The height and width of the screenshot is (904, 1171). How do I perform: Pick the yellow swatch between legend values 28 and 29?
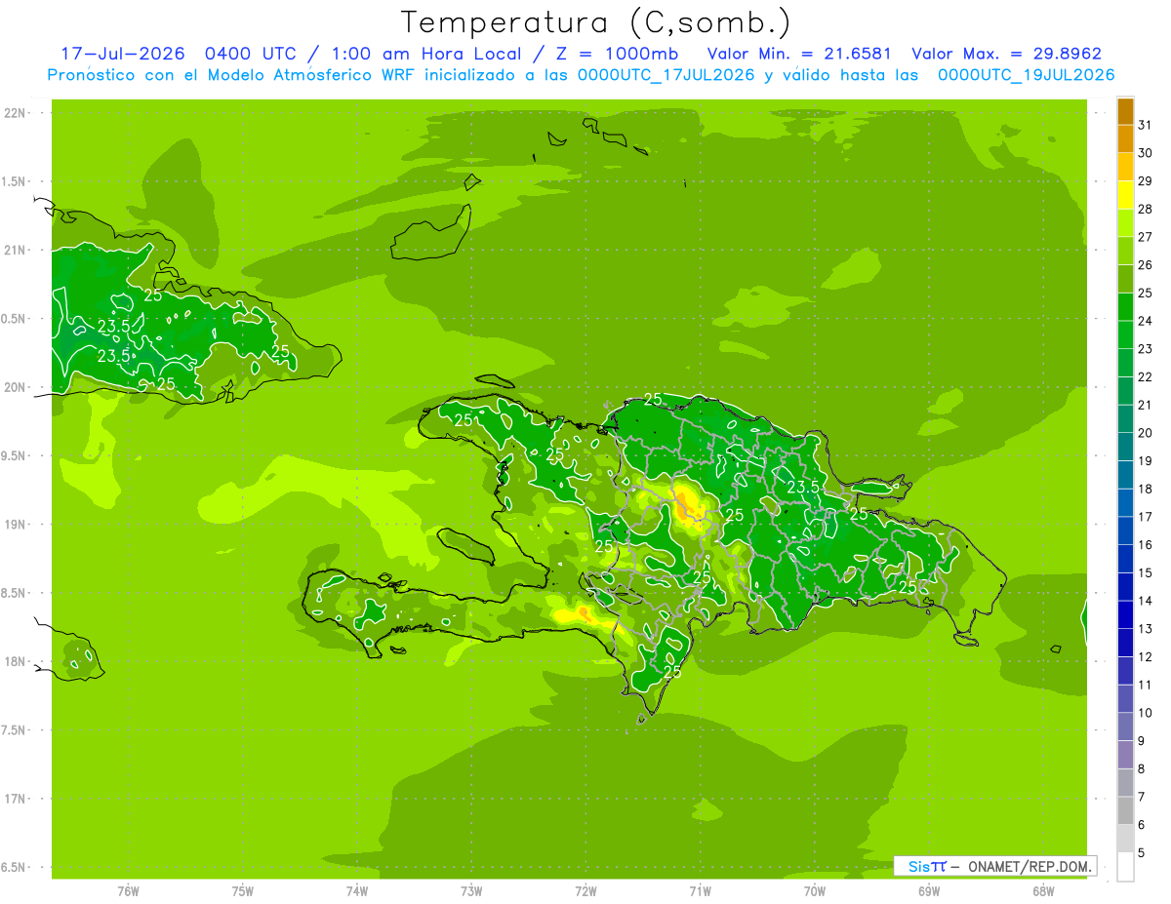1125,195
